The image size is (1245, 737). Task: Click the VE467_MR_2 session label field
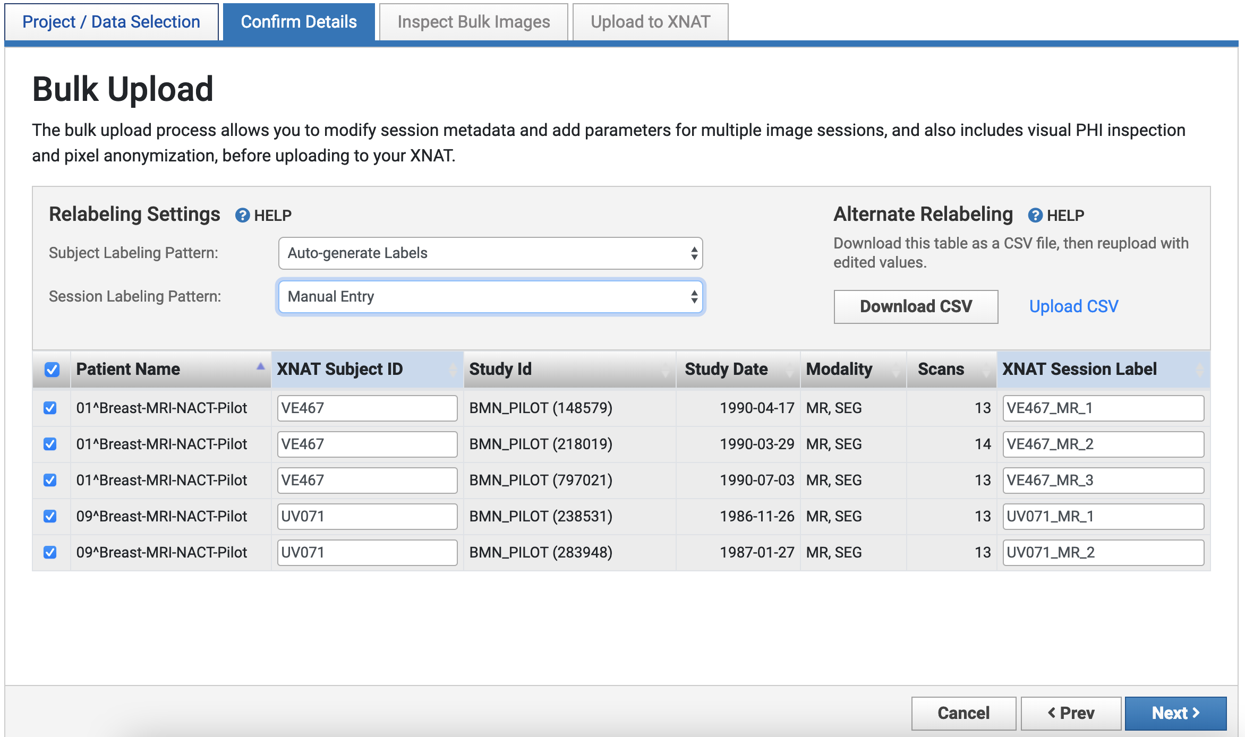pyautogui.click(x=1102, y=444)
